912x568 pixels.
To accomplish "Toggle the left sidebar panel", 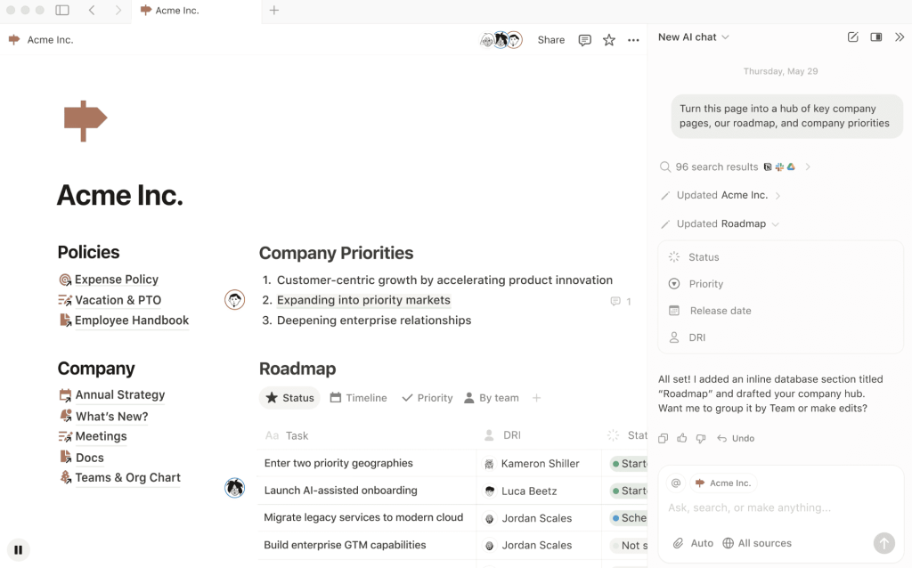I will [x=62, y=11].
